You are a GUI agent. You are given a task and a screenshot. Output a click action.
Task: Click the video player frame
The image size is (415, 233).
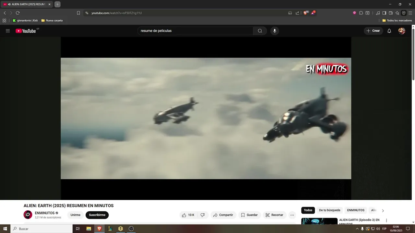(x=206, y=118)
